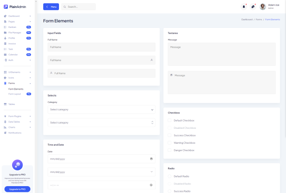Click the blue Menu button
This screenshot has width=286, height=193.
click(51, 7)
